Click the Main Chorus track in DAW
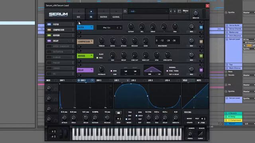 click(234, 68)
